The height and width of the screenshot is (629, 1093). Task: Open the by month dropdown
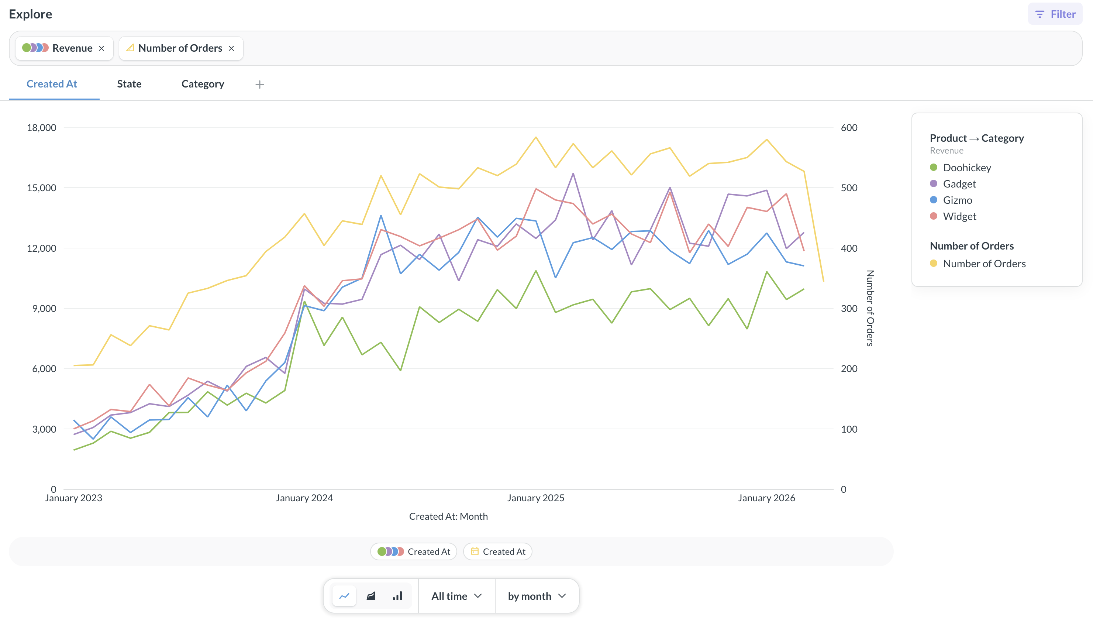535,596
